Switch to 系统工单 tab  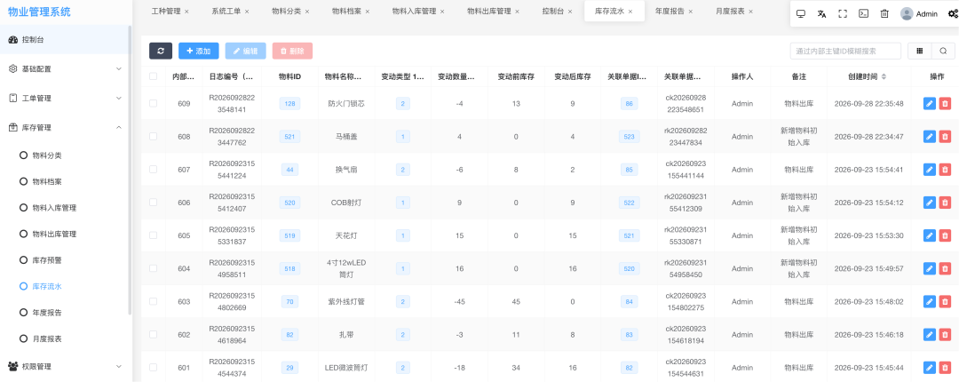point(226,12)
